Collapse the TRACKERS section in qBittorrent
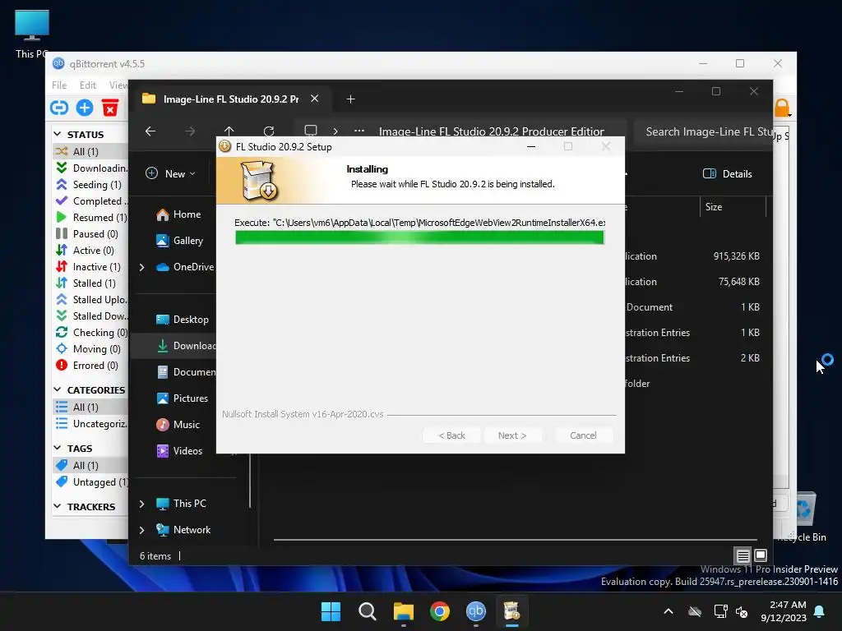 (58, 506)
